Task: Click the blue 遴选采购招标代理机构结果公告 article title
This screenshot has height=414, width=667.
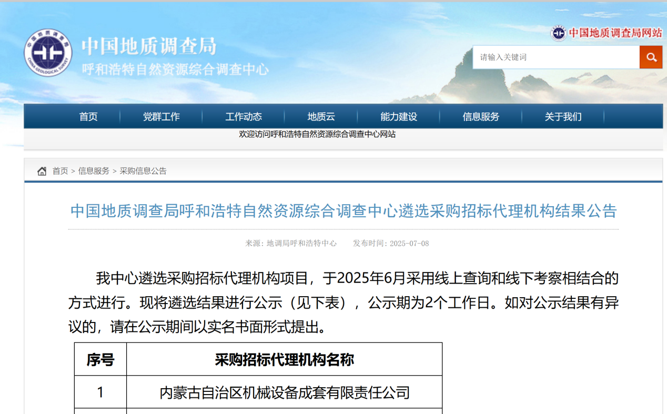Action: 343,211
